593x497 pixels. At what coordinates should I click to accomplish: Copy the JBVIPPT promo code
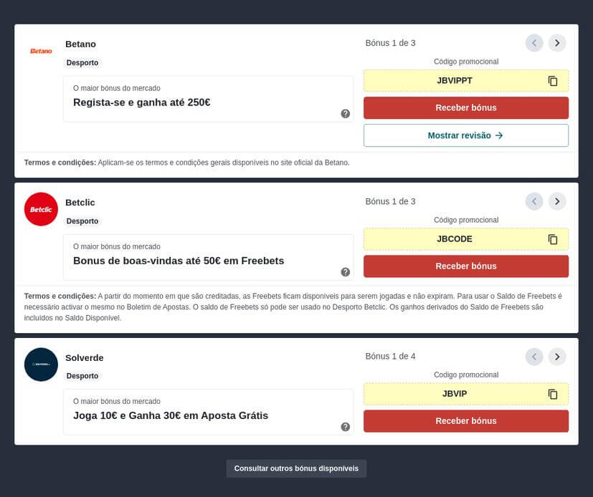[553, 81]
